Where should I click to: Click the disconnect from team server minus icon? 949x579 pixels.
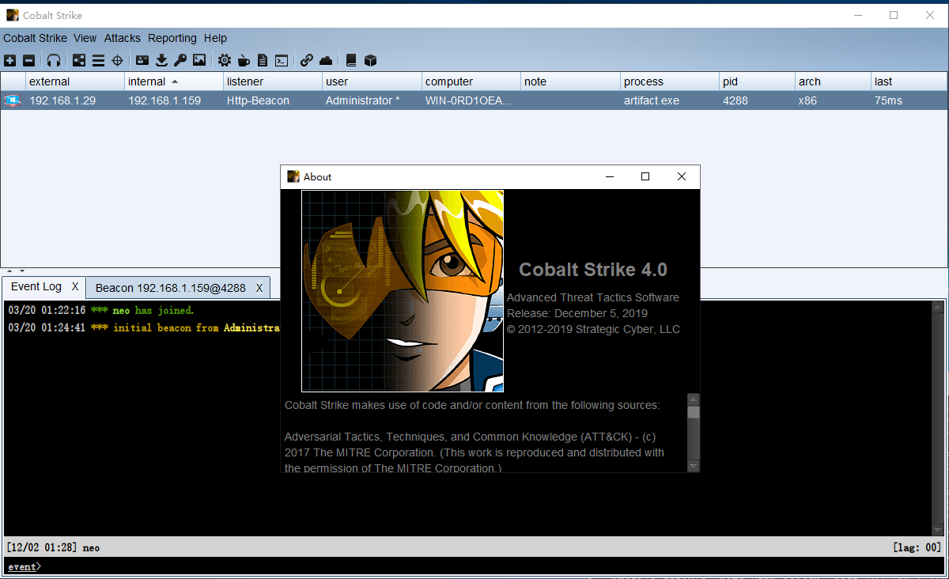tap(28, 60)
